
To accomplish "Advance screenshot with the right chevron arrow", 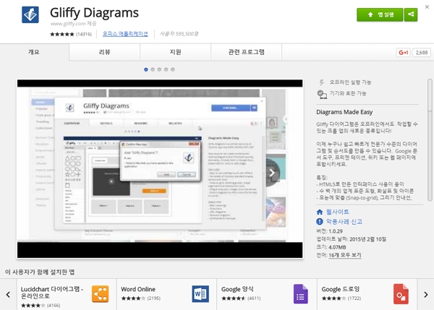I will point(272,173).
